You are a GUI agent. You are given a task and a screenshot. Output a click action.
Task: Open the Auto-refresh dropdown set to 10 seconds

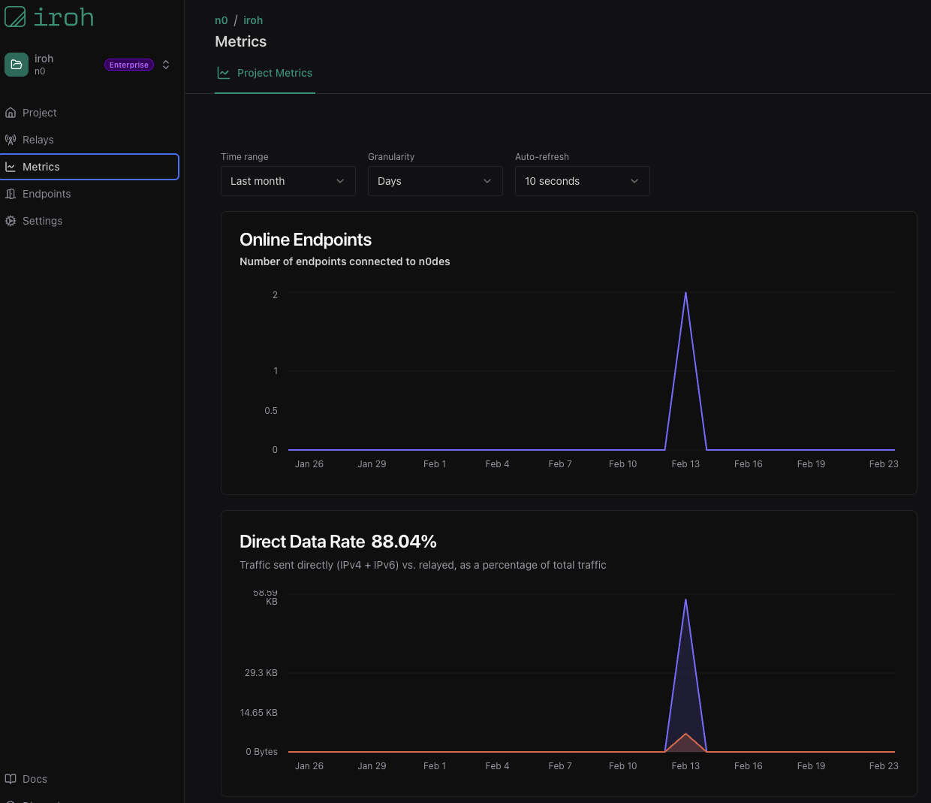582,181
